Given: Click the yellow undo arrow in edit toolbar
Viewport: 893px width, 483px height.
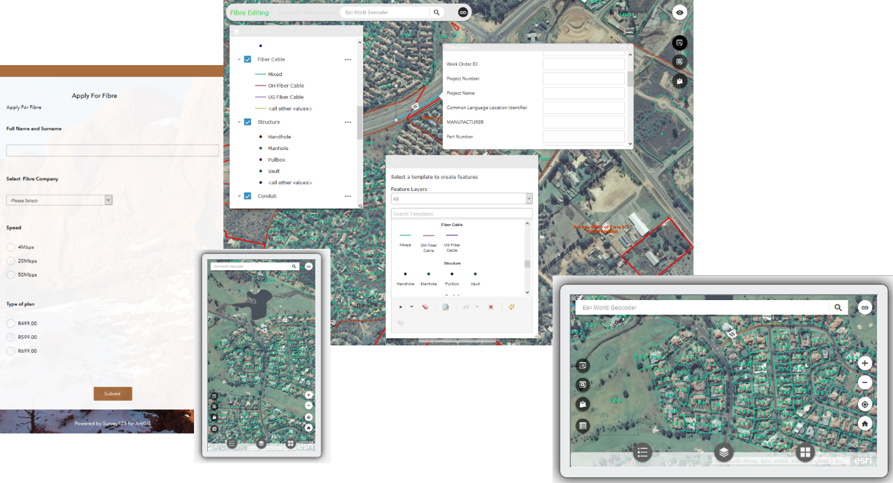Looking at the screenshot, I should point(512,307).
